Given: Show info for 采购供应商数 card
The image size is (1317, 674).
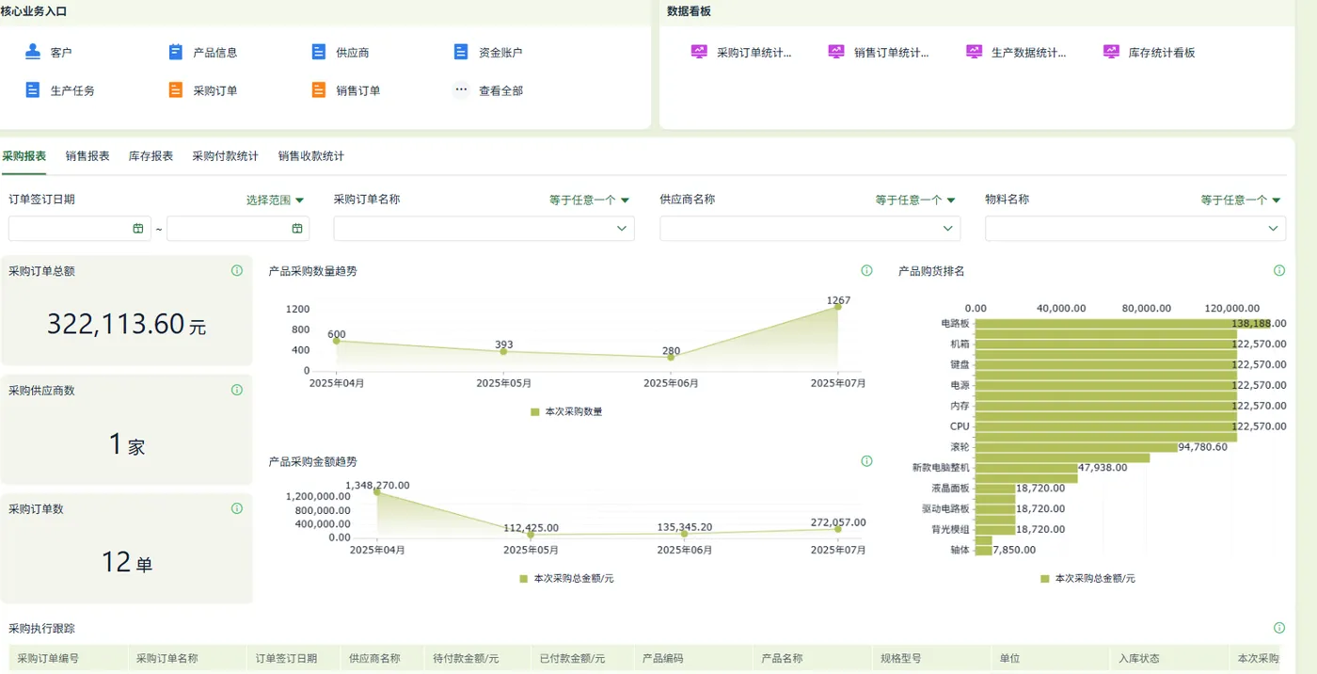Looking at the screenshot, I should pos(237,390).
